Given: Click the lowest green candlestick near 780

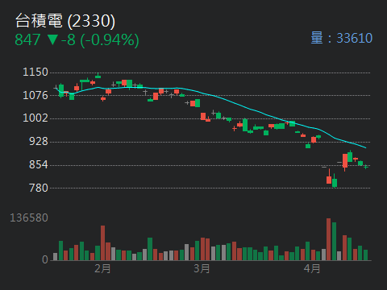Looking at the screenshot, I should coord(335,181).
